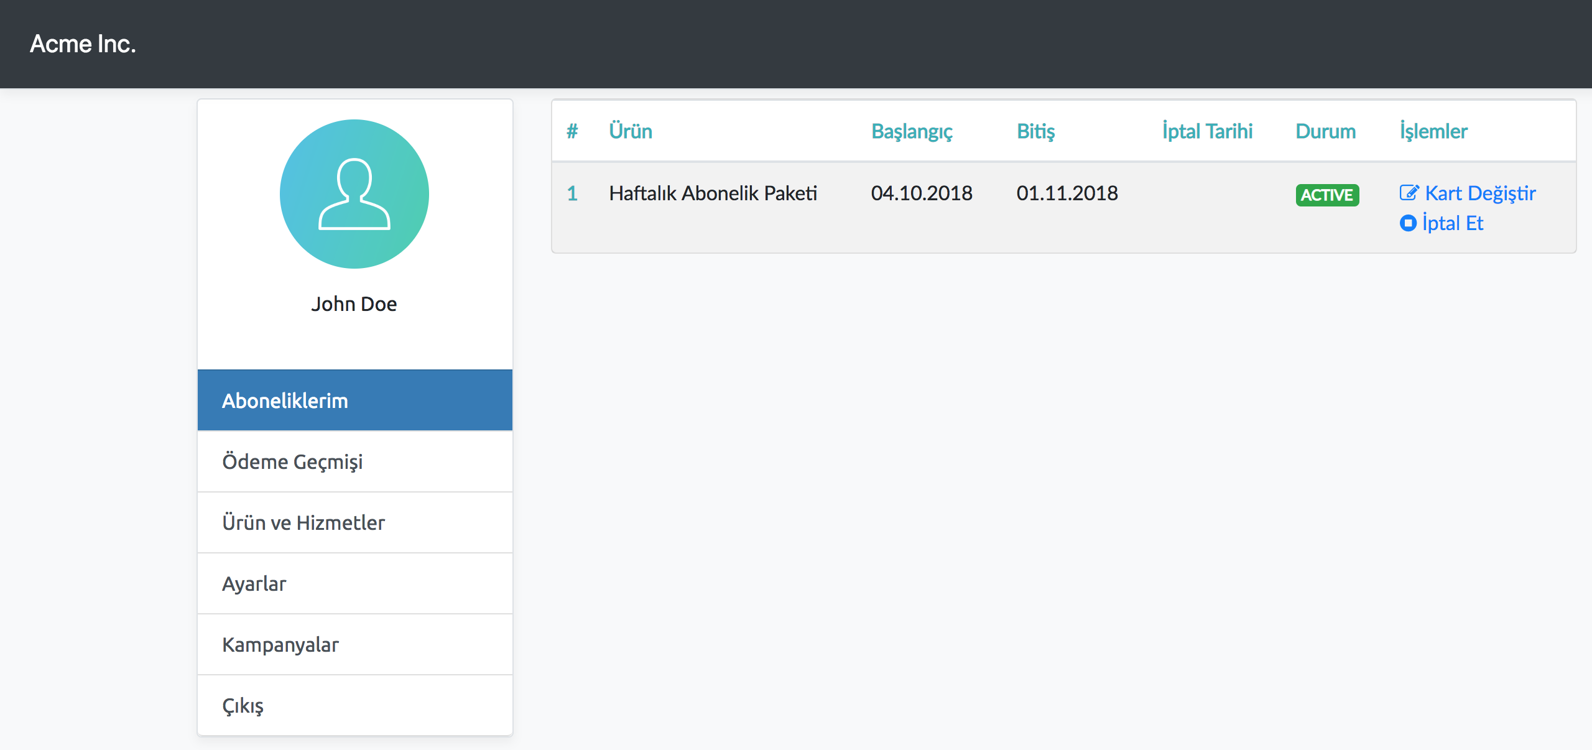Log out via Çıkış

[355, 705]
